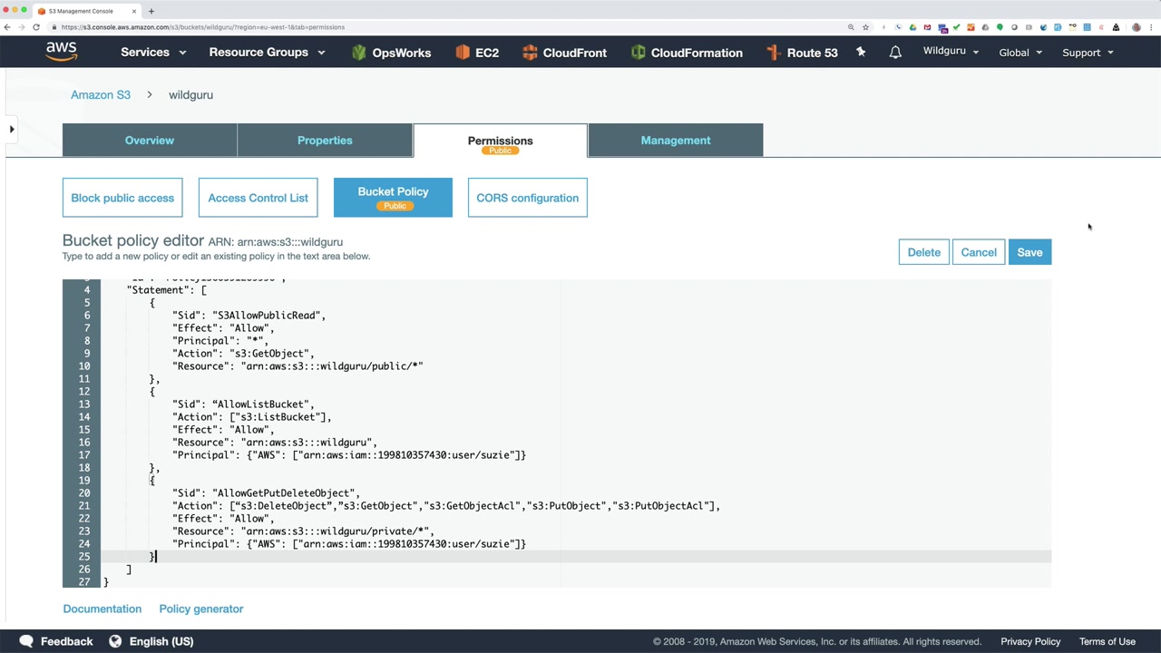Open the Chrome profile avatar
Image resolution: width=1161 pixels, height=653 pixels.
click(1136, 27)
